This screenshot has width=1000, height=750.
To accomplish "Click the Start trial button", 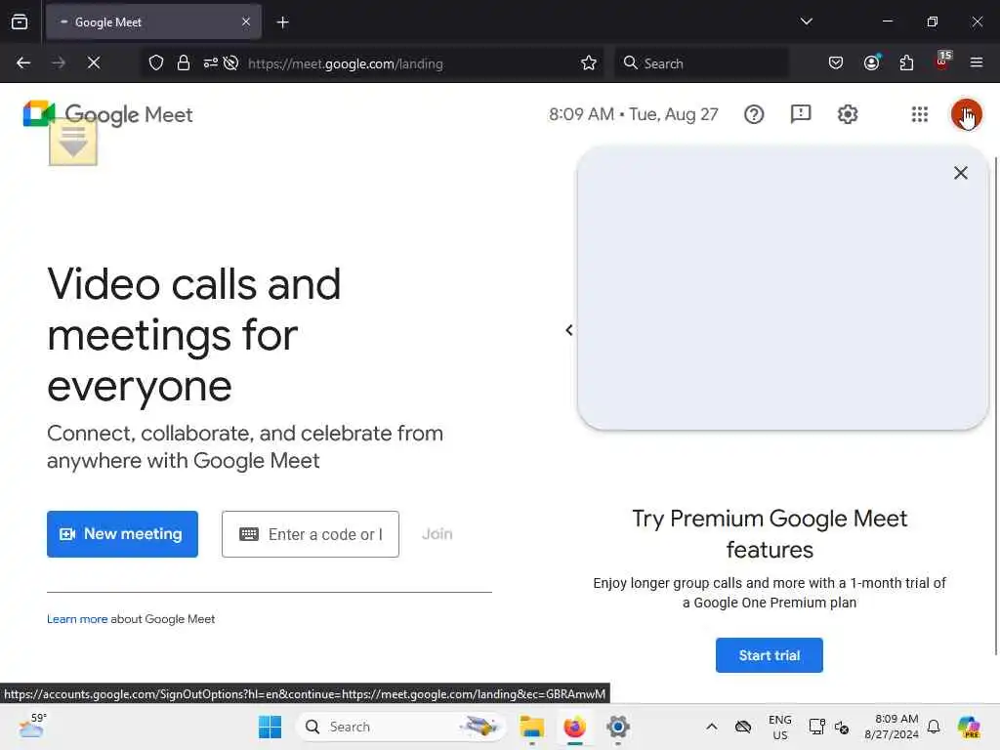I will coord(770,655).
